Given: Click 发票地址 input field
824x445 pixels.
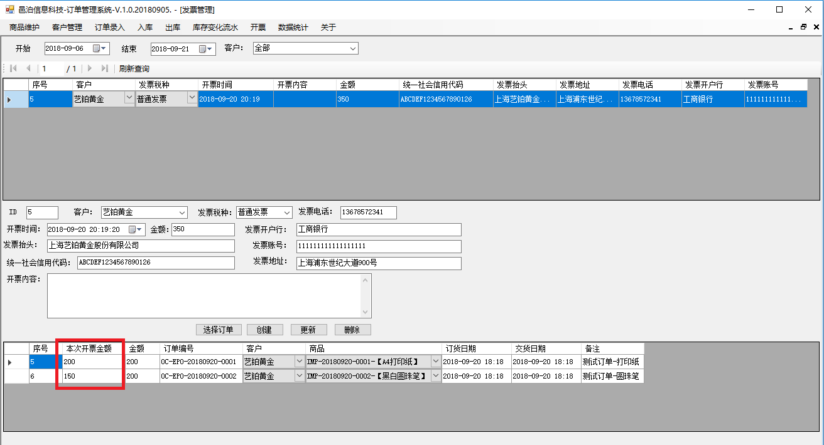Looking at the screenshot, I should click(379, 263).
